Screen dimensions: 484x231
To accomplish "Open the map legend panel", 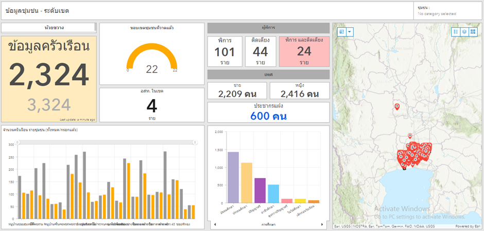I will (456, 32).
